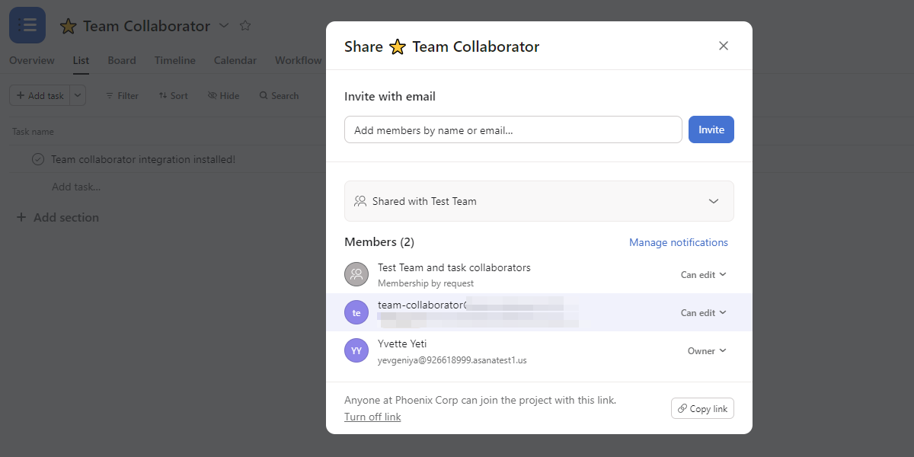The width and height of the screenshot is (914, 457).
Task: Click 'Membership by request' text
Action: (426, 283)
